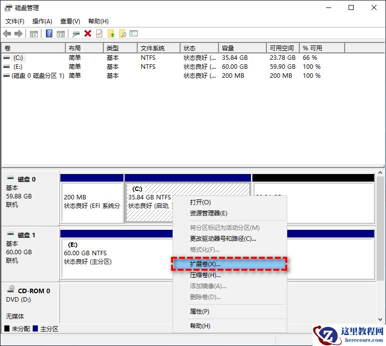The height and width of the screenshot is (346, 386).
Task: Click the Disk 0 drive icon
Action: [x=10, y=177]
